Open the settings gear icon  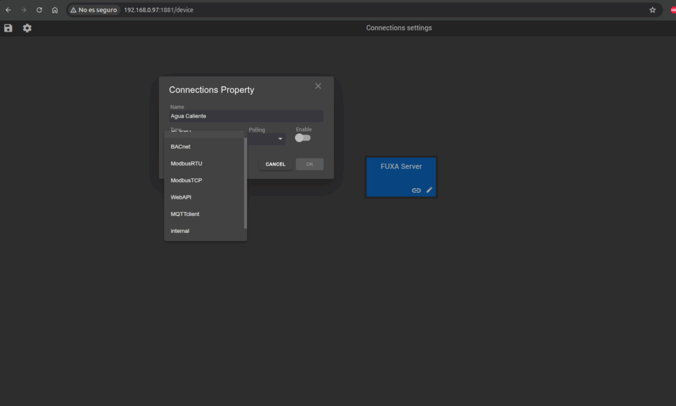(27, 28)
